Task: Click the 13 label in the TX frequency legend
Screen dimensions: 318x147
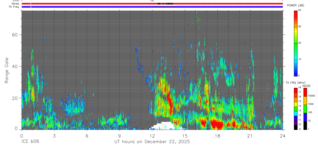Action: tap(300, 110)
